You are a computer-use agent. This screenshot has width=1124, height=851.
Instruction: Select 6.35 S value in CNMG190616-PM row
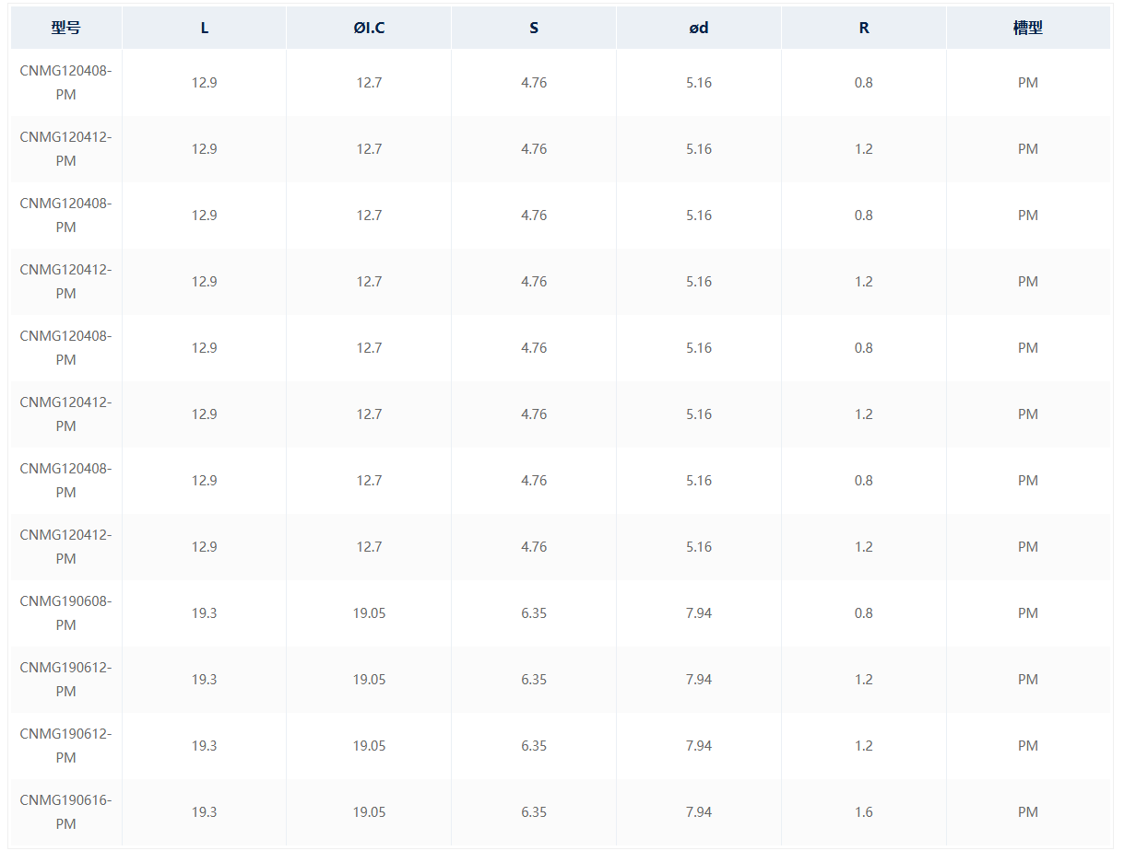[534, 812]
